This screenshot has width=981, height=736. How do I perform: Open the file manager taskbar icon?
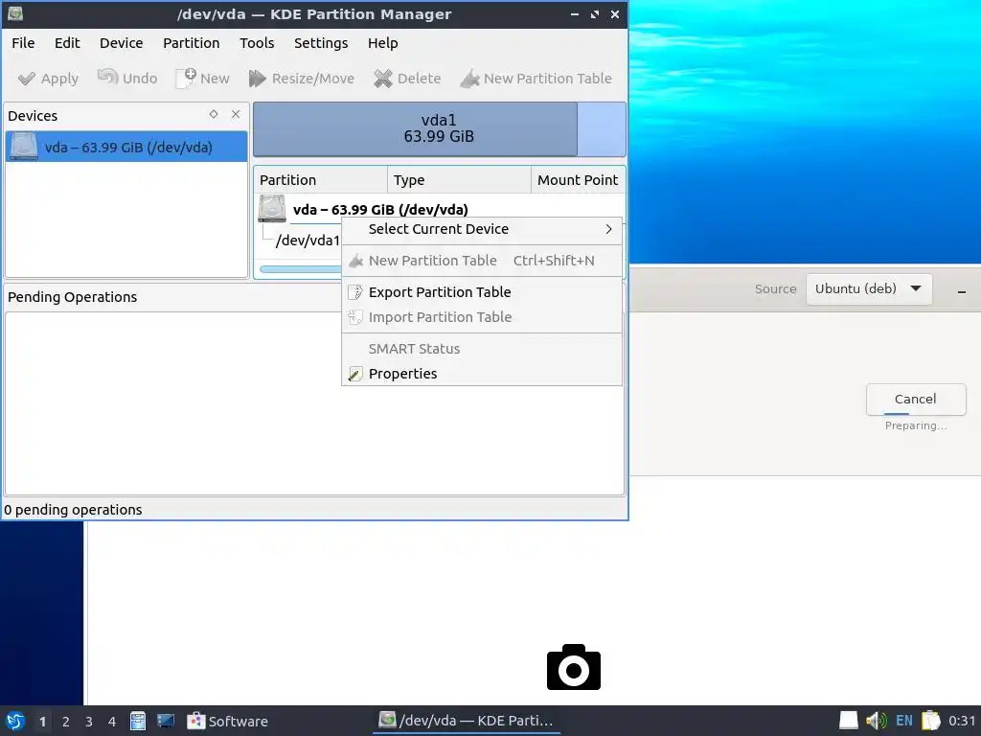(138, 721)
